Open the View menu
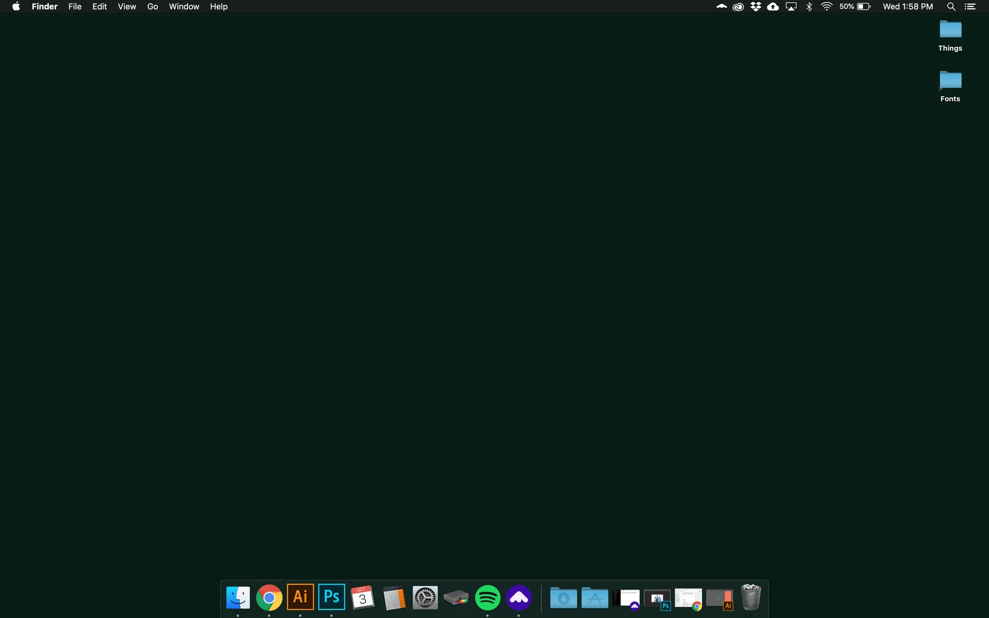Screen dimensions: 989x618 click(x=127, y=6)
